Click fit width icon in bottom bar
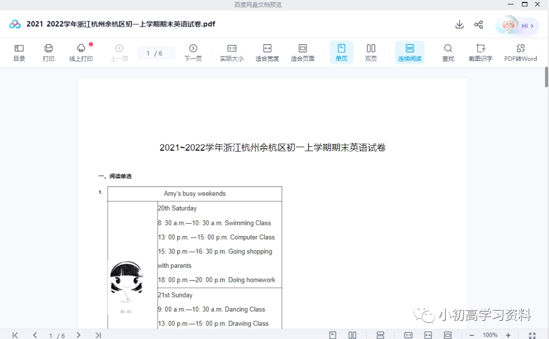Viewport: 549px width, 339px height. pyautogui.click(x=428, y=335)
